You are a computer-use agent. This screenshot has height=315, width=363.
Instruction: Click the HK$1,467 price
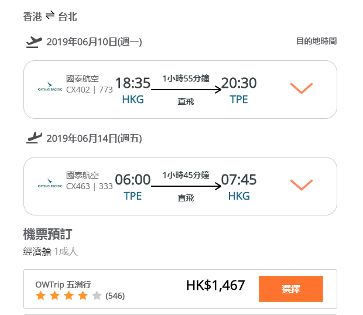[215, 285]
